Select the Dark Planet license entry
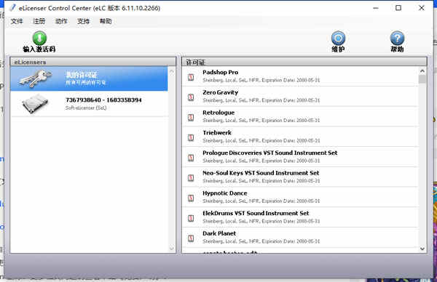 point(300,237)
